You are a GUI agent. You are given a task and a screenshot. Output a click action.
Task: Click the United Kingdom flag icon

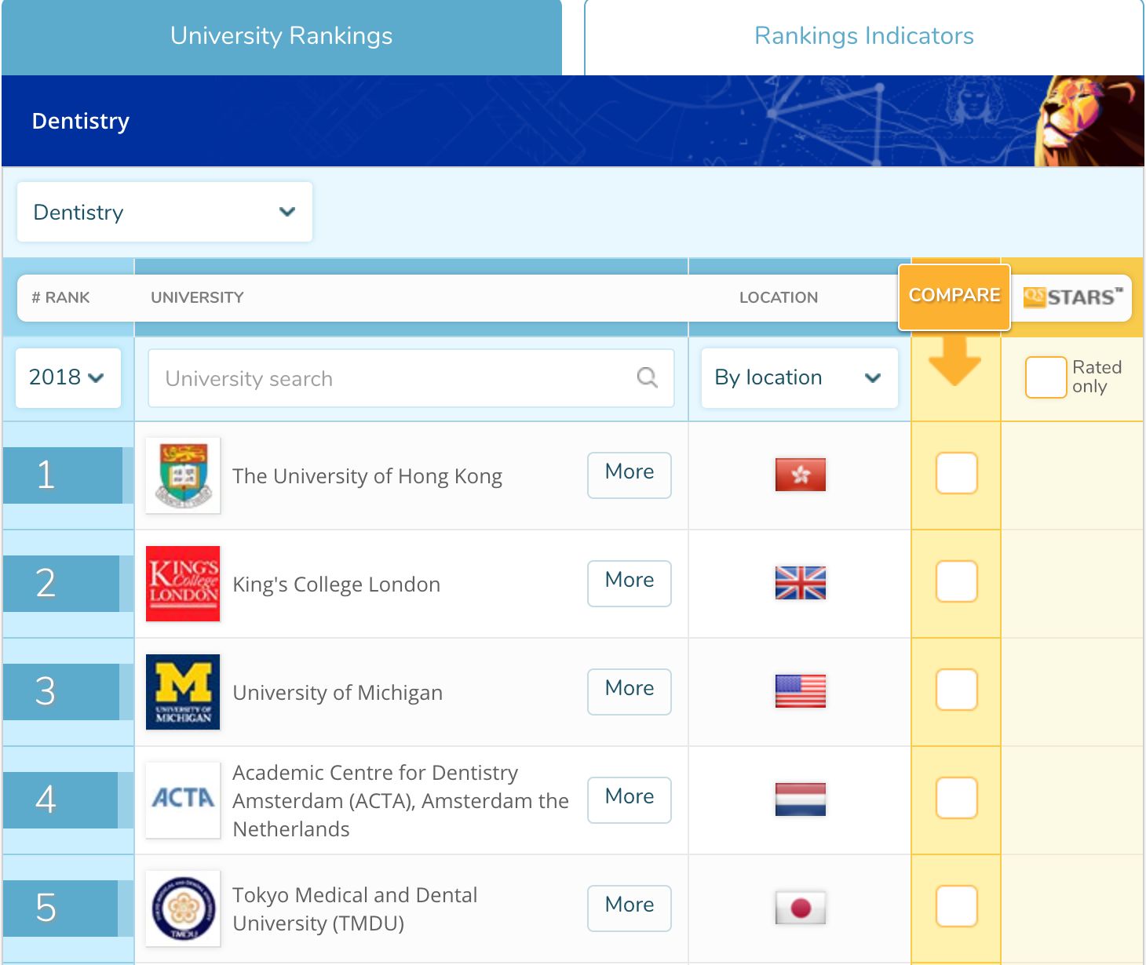pos(800,583)
